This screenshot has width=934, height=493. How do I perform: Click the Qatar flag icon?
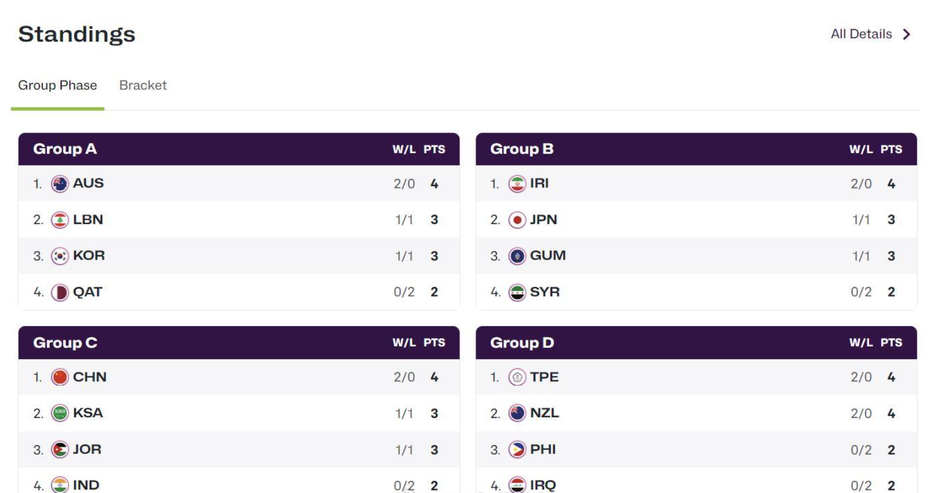coord(60,292)
